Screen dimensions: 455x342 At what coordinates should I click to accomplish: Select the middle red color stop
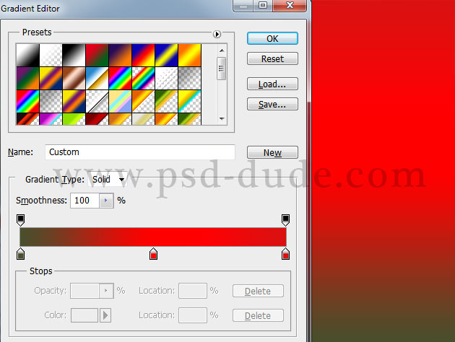[x=154, y=254]
